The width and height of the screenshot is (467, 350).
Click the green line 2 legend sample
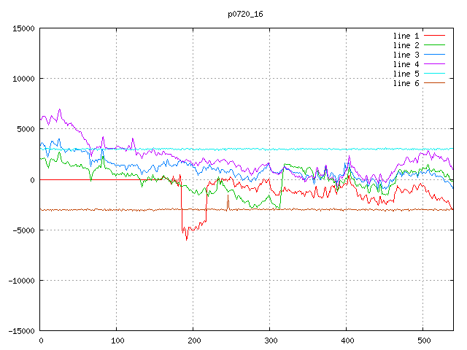point(434,45)
